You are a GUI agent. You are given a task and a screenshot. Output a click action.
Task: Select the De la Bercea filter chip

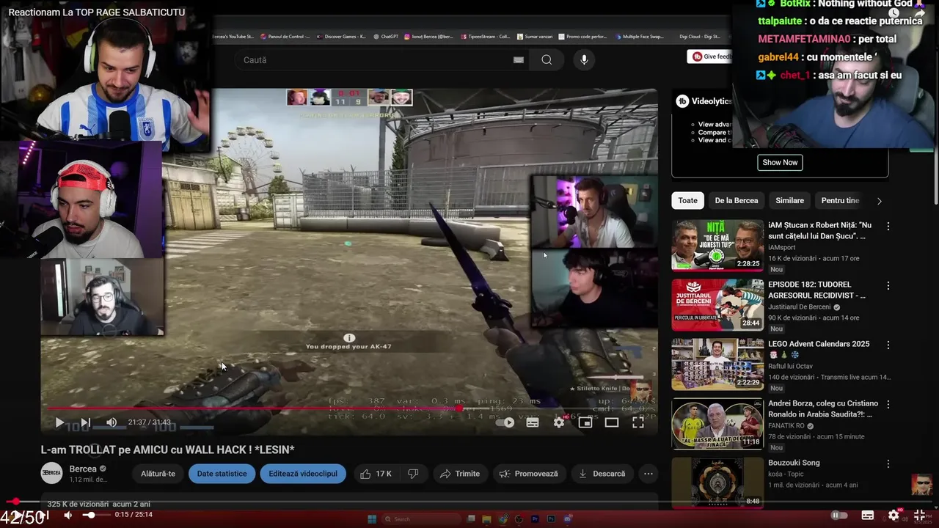pos(737,201)
